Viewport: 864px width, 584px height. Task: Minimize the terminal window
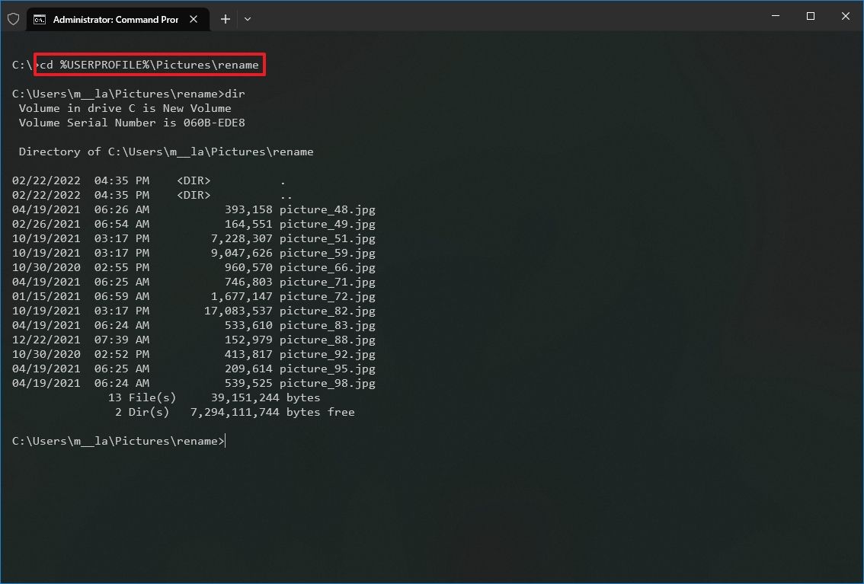click(775, 16)
